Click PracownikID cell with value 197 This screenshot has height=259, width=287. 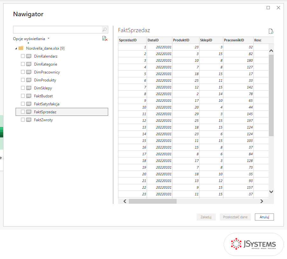(x=238, y=121)
